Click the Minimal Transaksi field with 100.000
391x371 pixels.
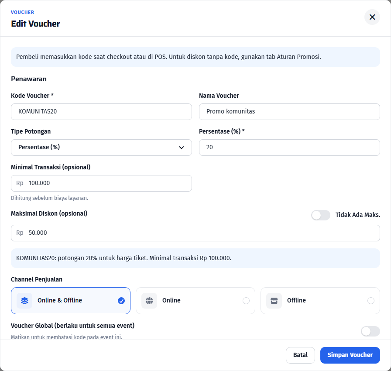tap(101, 183)
